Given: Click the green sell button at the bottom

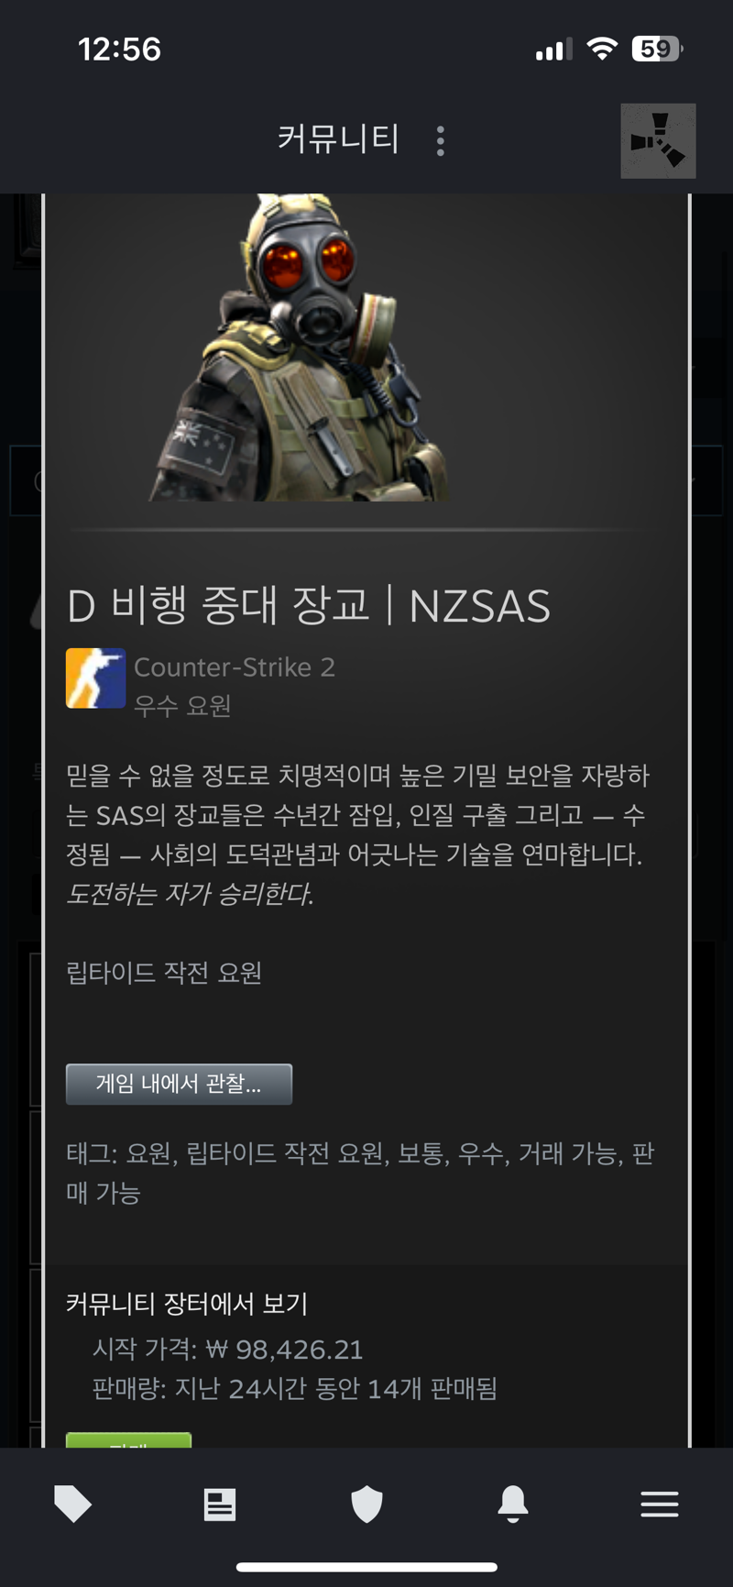Looking at the screenshot, I should [128, 1440].
